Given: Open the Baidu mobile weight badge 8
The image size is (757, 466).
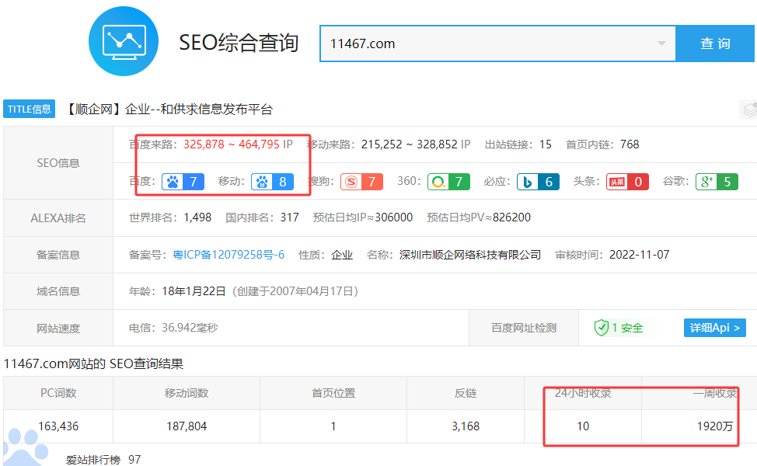Looking at the screenshot, I should coord(272,182).
